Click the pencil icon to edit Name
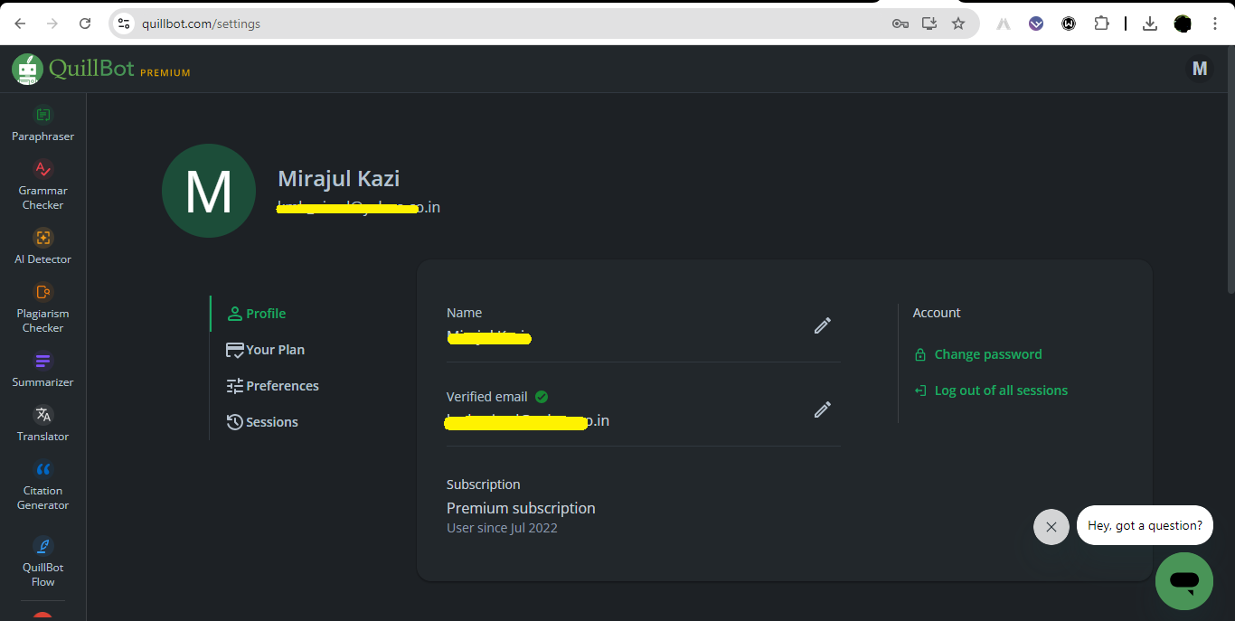 coord(822,325)
